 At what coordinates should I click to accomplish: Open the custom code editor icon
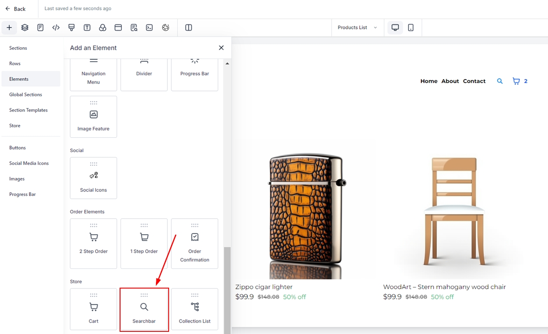(x=56, y=28)
